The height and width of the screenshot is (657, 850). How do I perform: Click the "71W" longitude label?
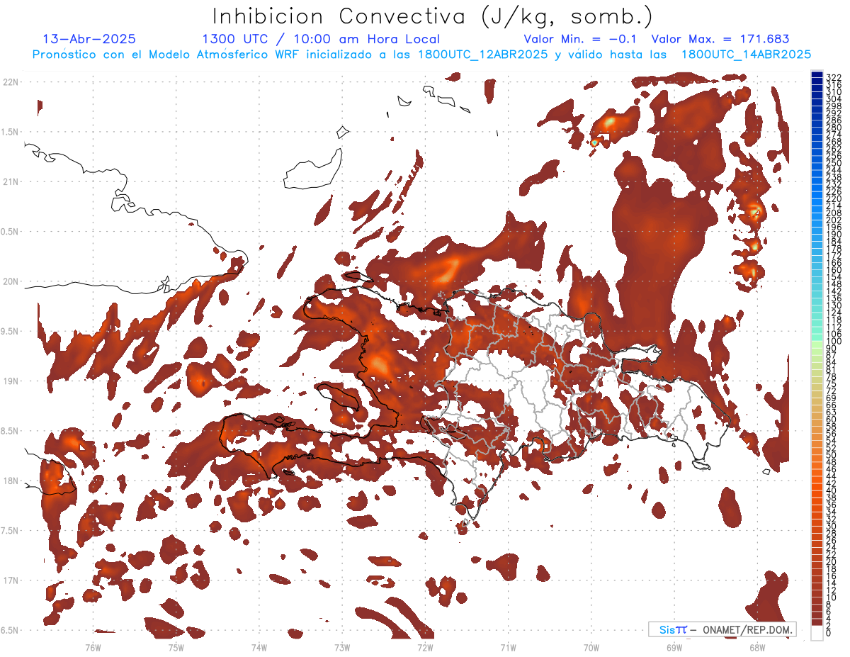(x=508, y=647)
